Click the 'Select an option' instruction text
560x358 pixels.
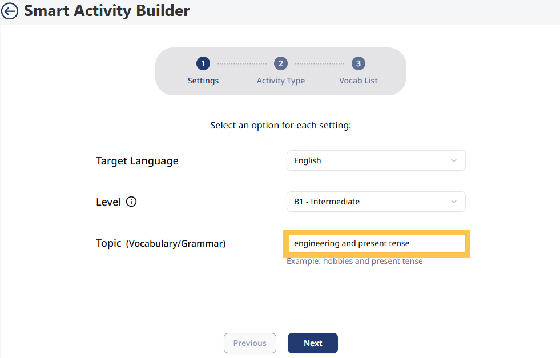click(280, 125)
